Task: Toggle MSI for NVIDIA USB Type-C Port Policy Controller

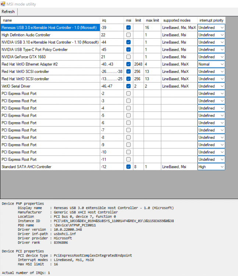Action: (128, 49)
